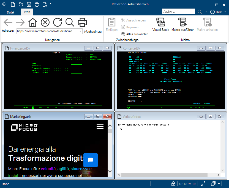Image resolution: width=229 pixels, height=188 pixels.
Task: Click Marketing scrollbar up arrow
Action: [x=110, y=126]
